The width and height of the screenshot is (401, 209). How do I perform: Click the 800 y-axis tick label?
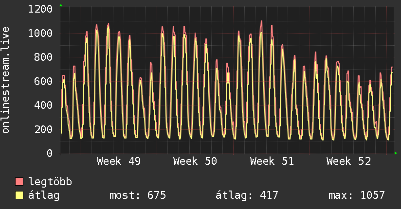click(x=43, y=57)
